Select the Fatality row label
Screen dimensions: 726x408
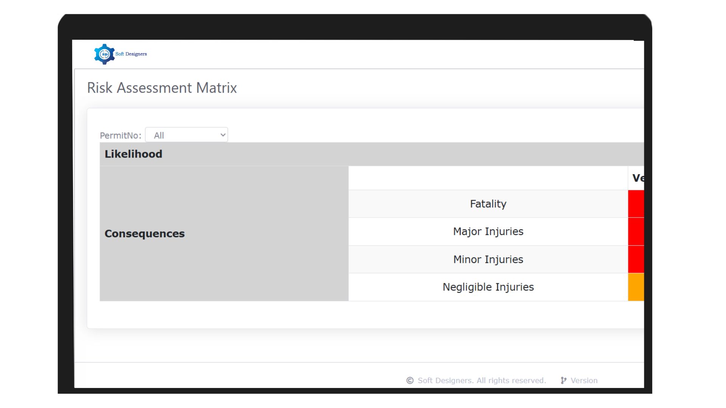488,204
